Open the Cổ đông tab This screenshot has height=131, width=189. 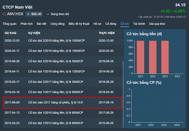pos(111,24)
